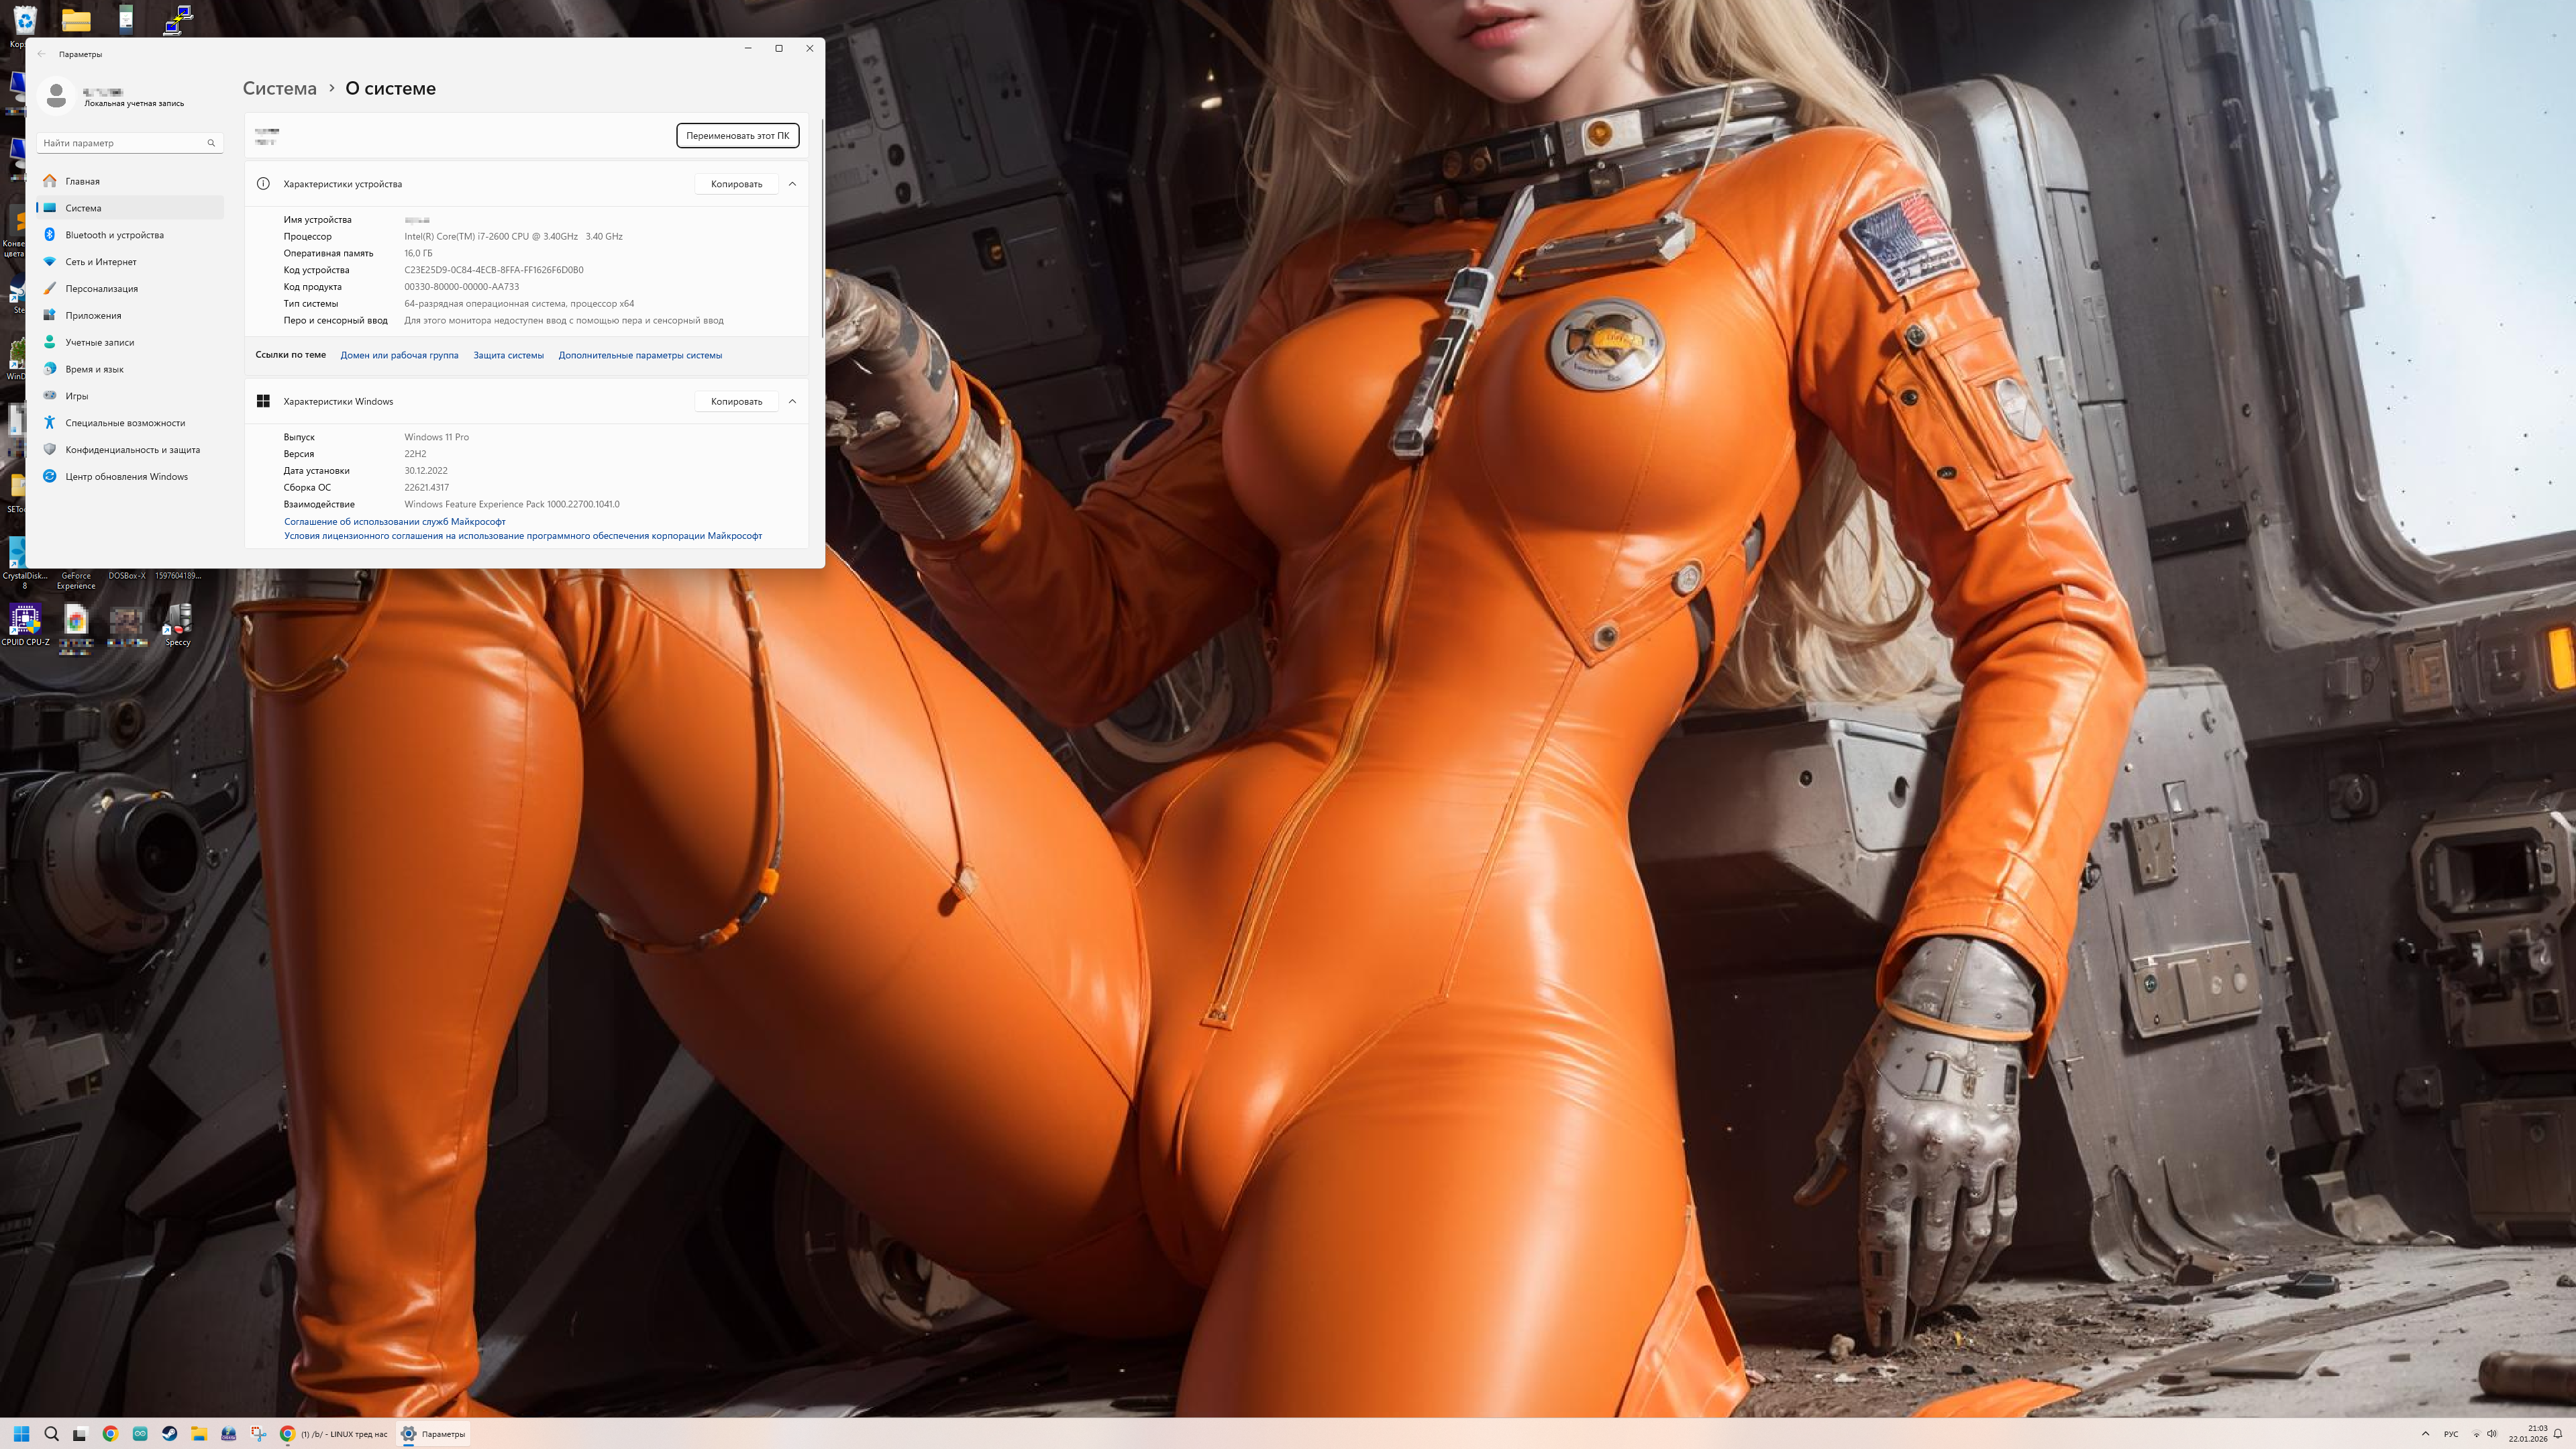Open Bluetooth и устройства settings section

point(114,235)
